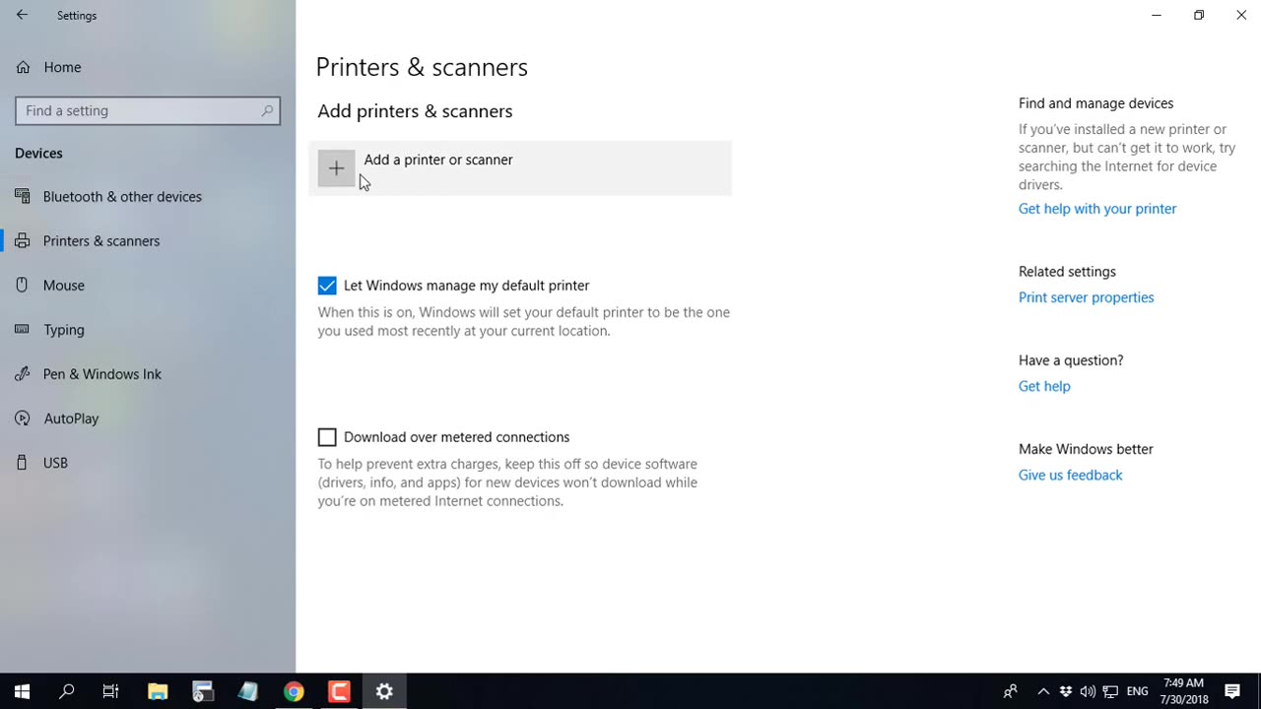Click the AutoPlay icon in sidebar
Image resolution: width=1261 pixels, height=709 pixels.
coord(23,418)
